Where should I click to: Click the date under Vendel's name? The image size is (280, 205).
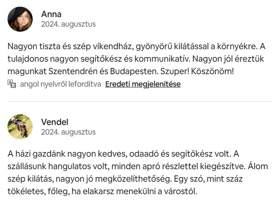click(x=68, y=132)
